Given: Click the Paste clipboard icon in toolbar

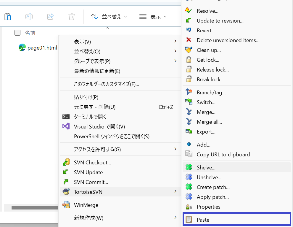Looking at the screenshot, I should click(8, 17).
